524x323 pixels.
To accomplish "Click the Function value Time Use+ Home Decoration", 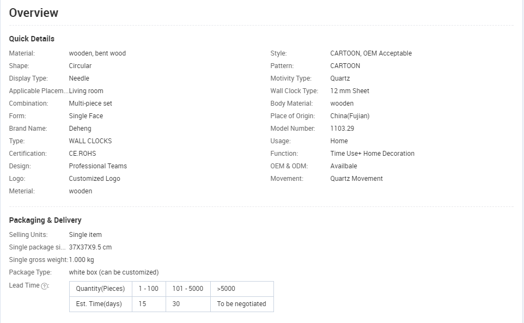I will click(x=372, y=154).
